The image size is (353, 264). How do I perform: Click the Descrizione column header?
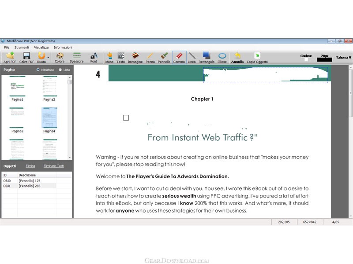tap(37, 175)
